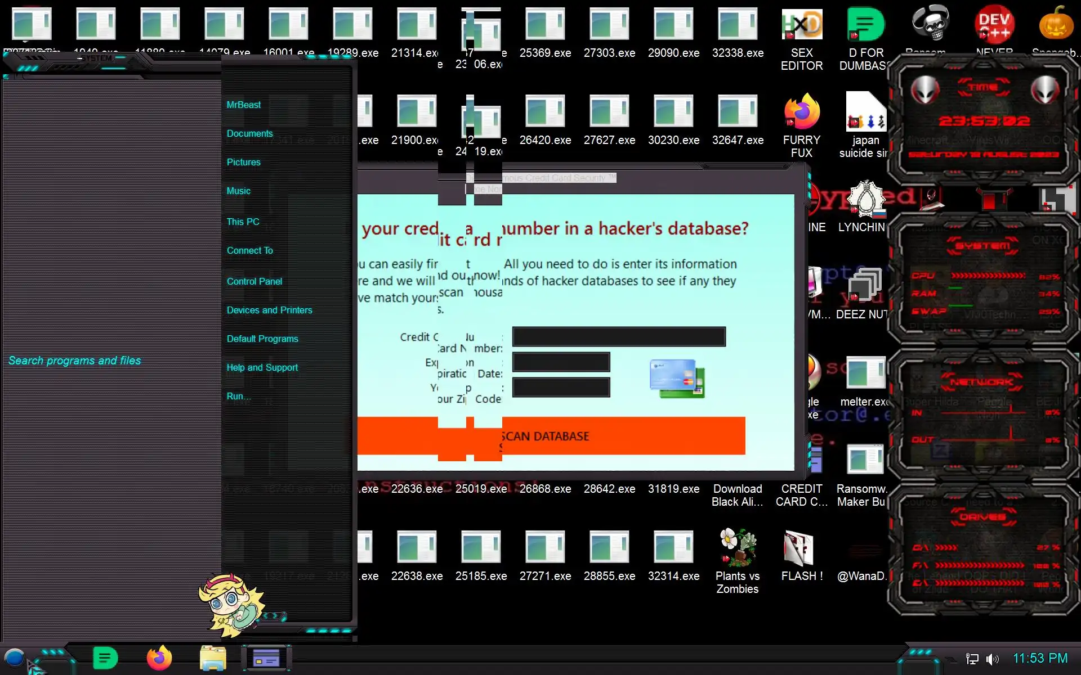Click the credit card app taskbar button
Image resolution: width=1081 pixels, height=675 pixels.
click(x=266, y=658)
